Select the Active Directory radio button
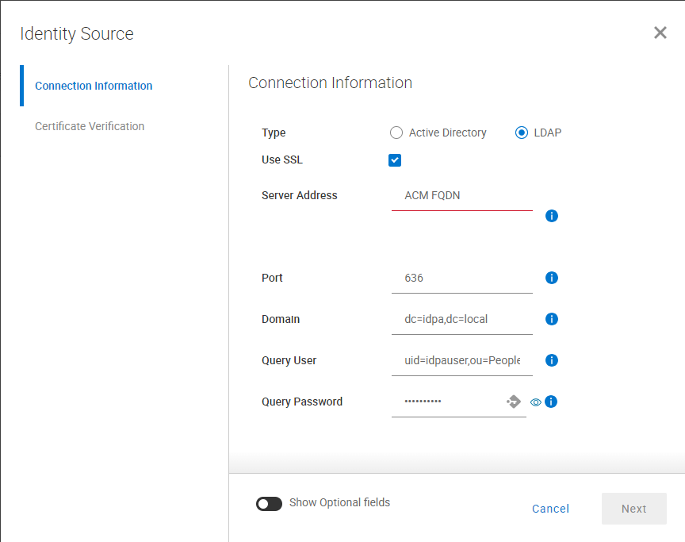685x542 pixels. click(x=396, y=133)
